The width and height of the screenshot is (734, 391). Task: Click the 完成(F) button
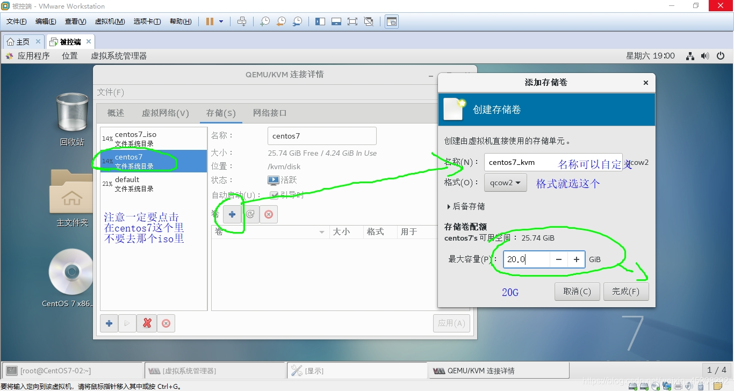point(626,292)
